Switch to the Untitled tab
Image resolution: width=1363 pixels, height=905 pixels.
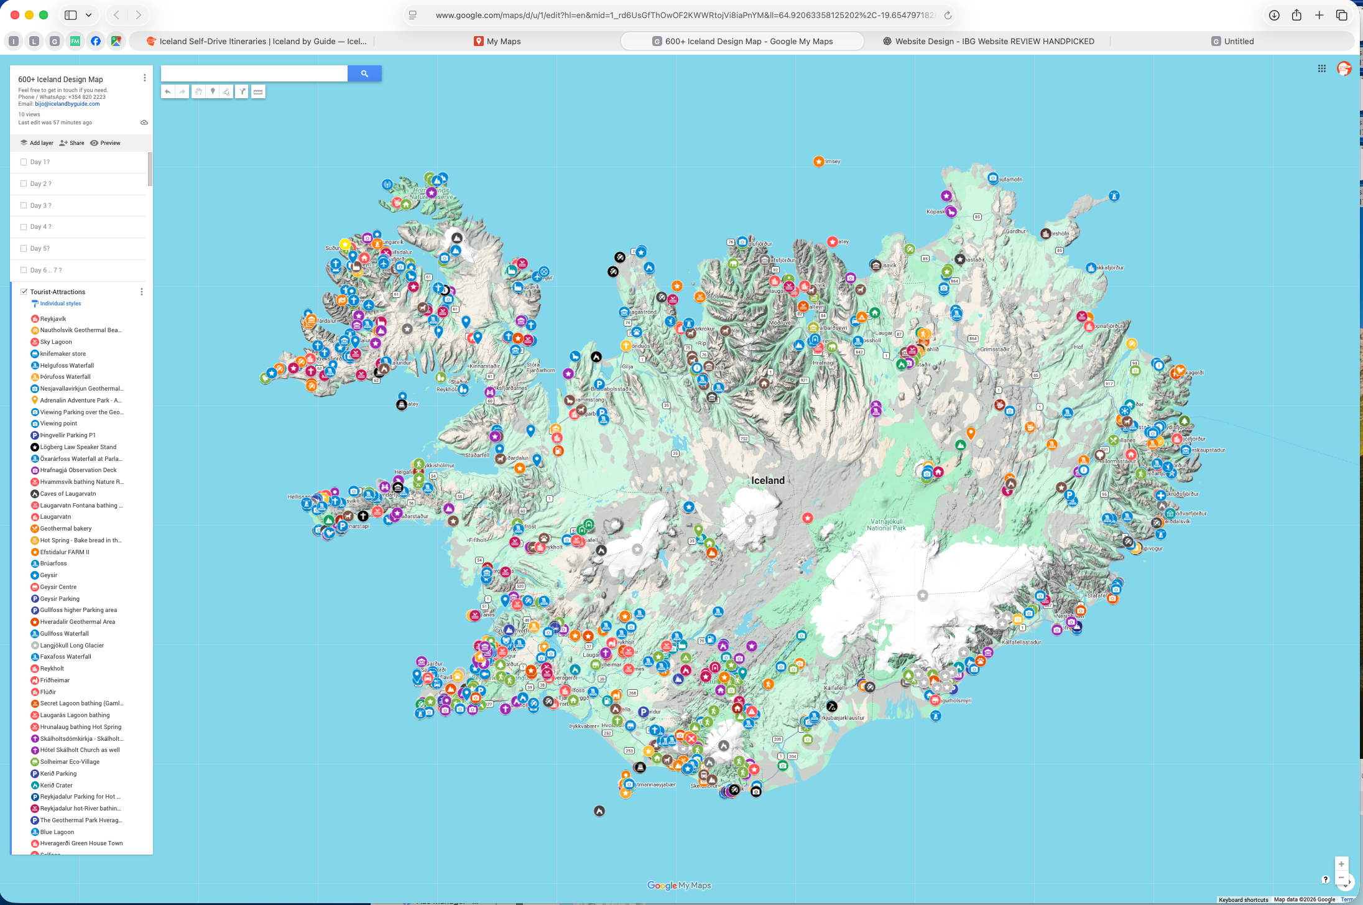(1232, 41)
